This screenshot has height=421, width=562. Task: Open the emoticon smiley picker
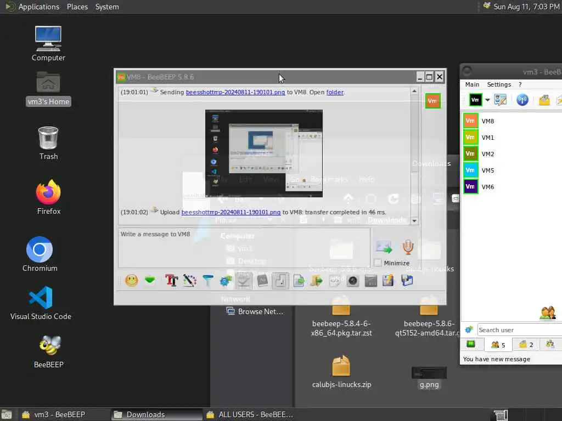tap(132, 280)
